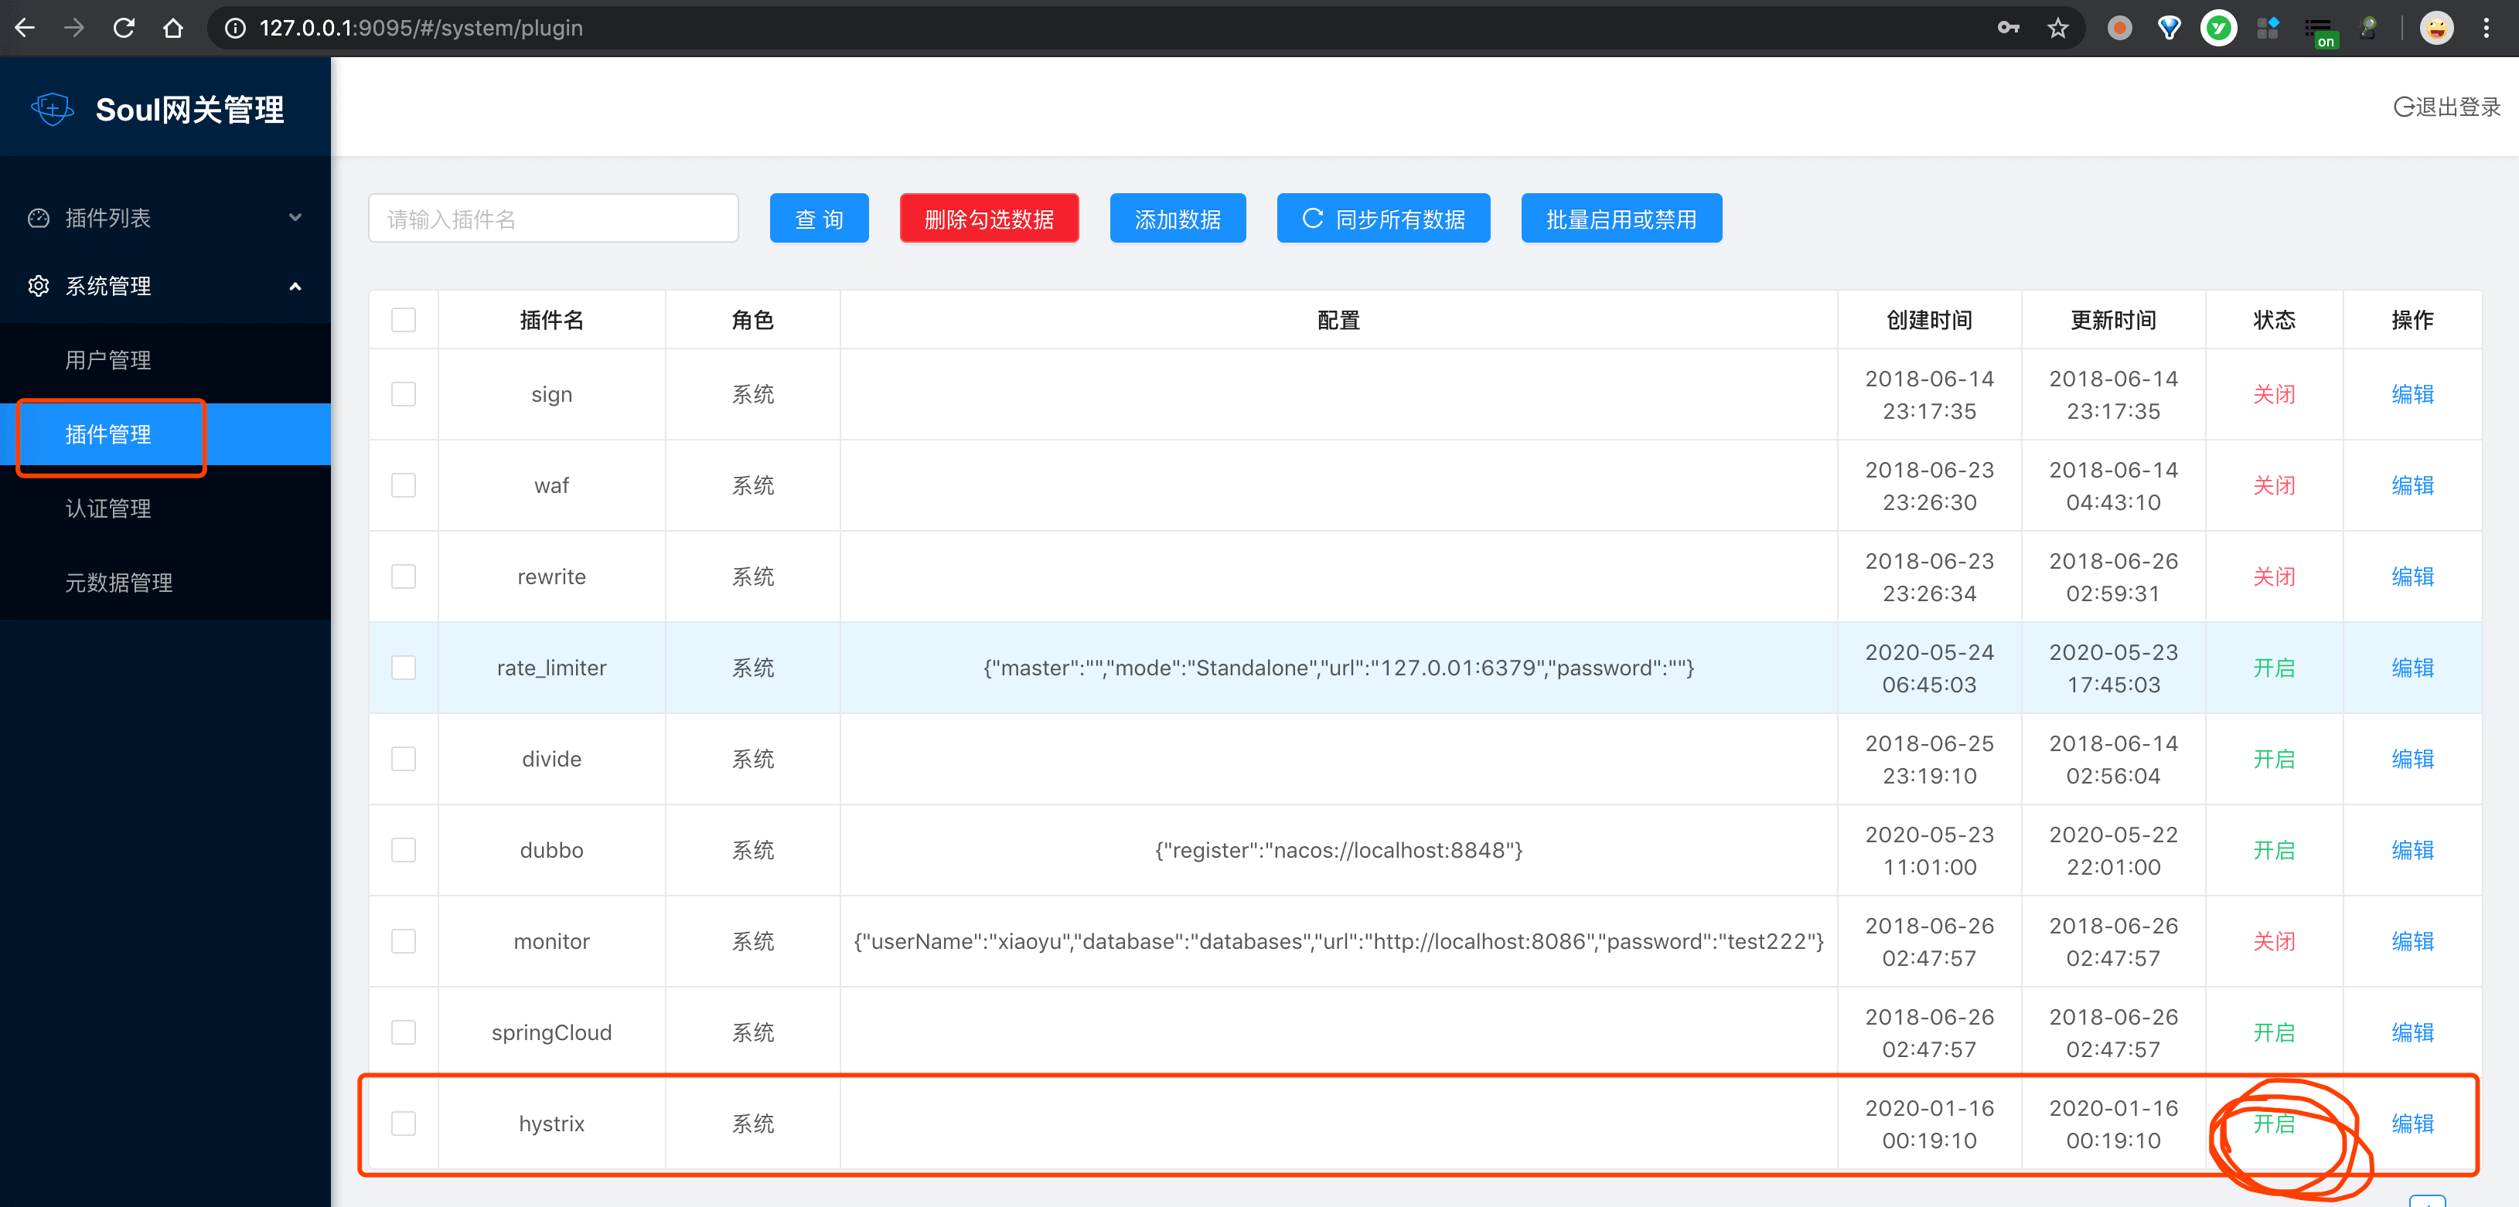Open the 认证管理 menu item
This screenshot has height=1207, width=2519.
click(107, 508)
